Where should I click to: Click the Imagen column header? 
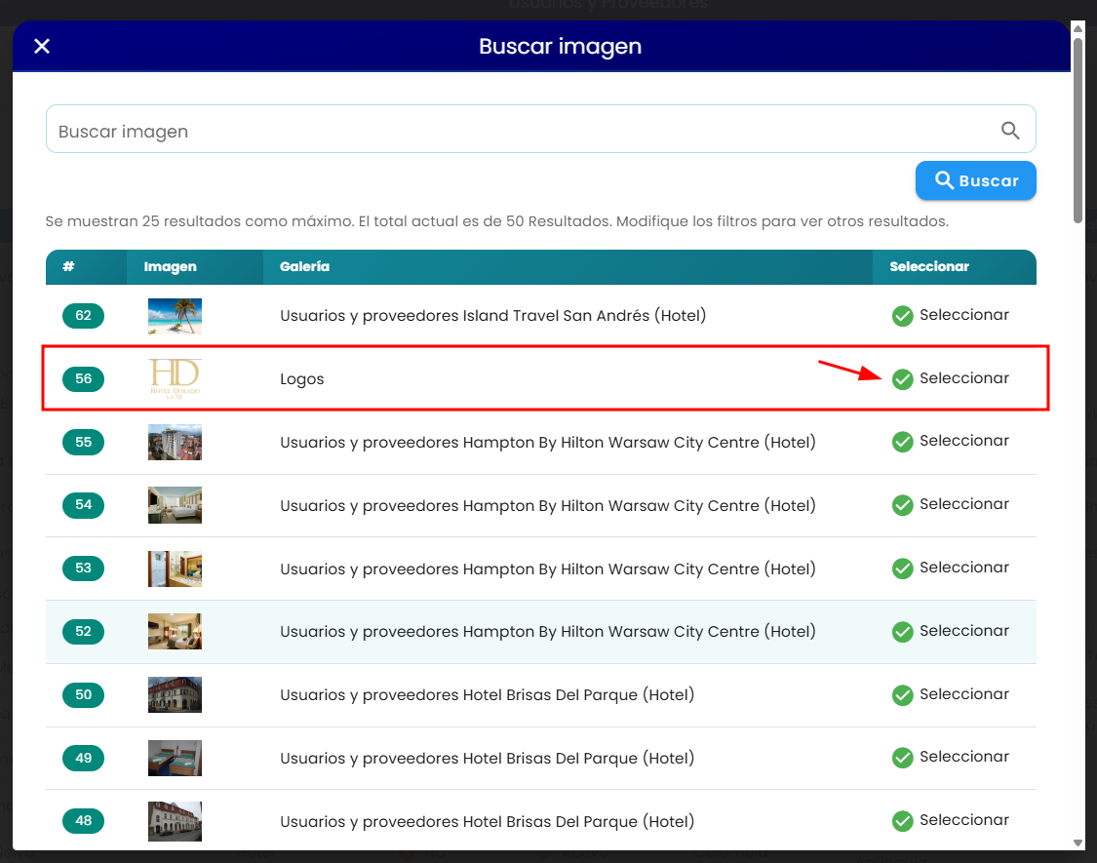pyautogui.click(x=170, y=266)
